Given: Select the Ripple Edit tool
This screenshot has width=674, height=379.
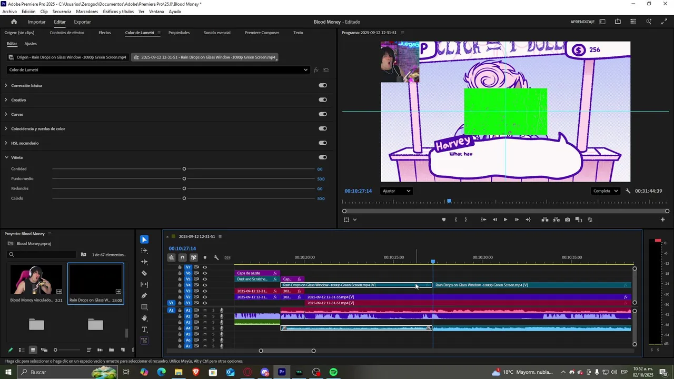Looking at the screenshot, I should pyautogui.click(x=144, y=262).
